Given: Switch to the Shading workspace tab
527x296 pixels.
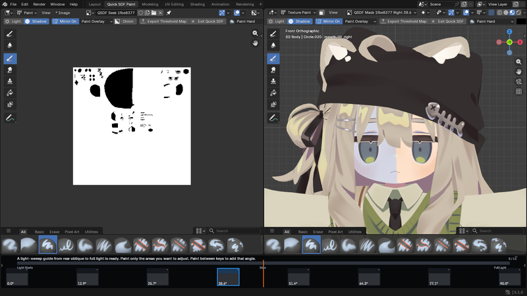Looking at the screenshot, I should click(x=197, y=5).
